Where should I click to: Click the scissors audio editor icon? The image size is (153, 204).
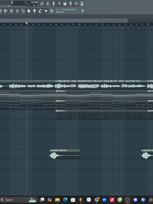pyautogui.click(x=48, y=4)
